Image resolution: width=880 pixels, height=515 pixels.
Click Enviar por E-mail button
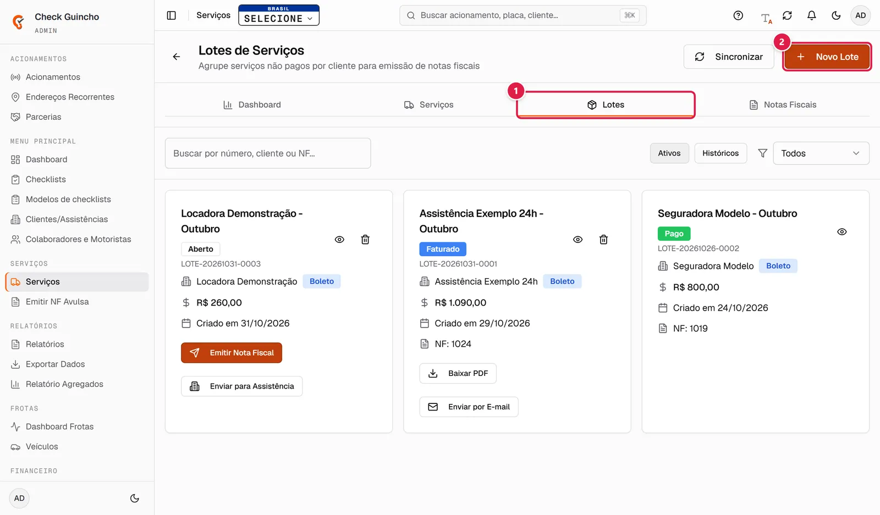(469, 407)
